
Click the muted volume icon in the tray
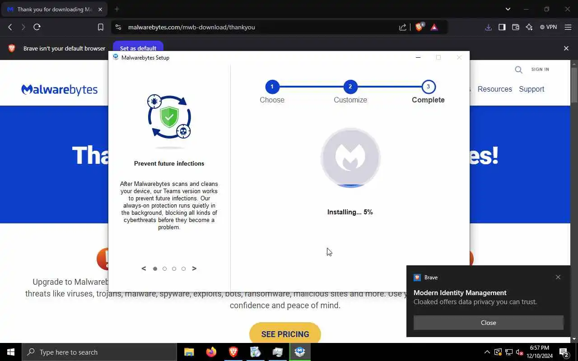tap(519, 352)
